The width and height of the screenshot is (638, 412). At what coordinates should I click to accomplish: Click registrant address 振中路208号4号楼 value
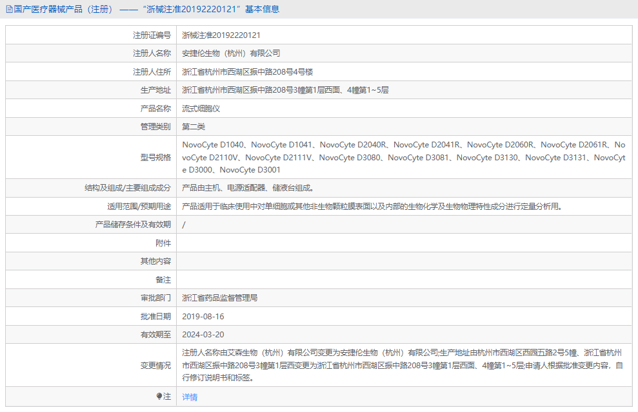point(247,72)
